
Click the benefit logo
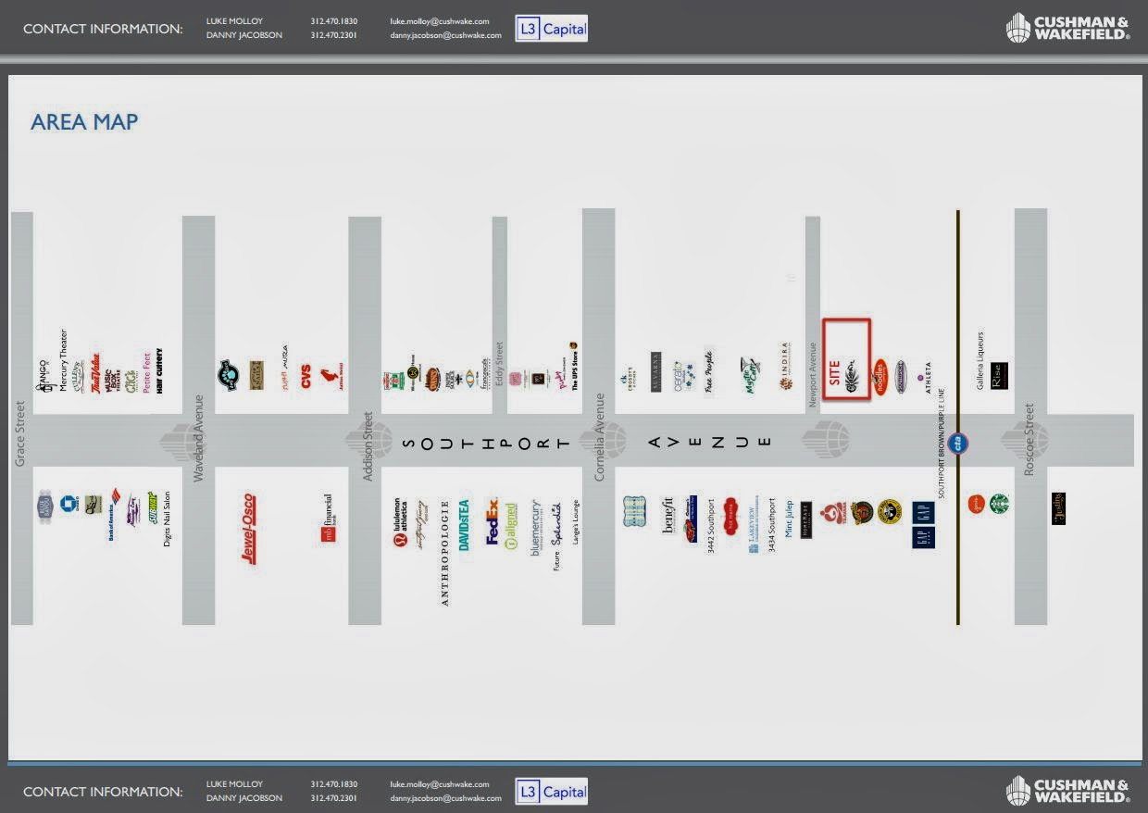point(668,515)
